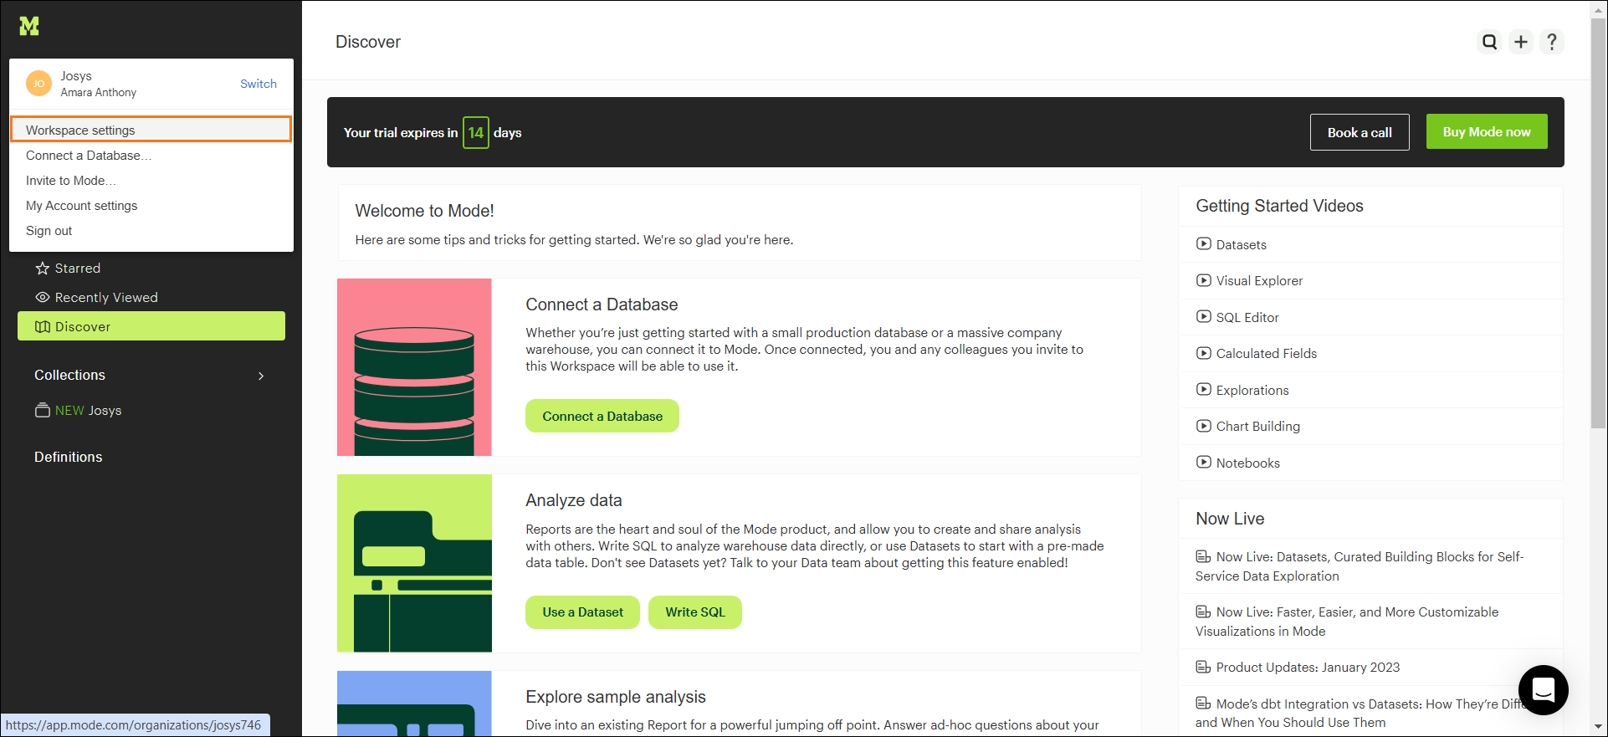Choose Connect a Database... menu entry

point(151,156)
